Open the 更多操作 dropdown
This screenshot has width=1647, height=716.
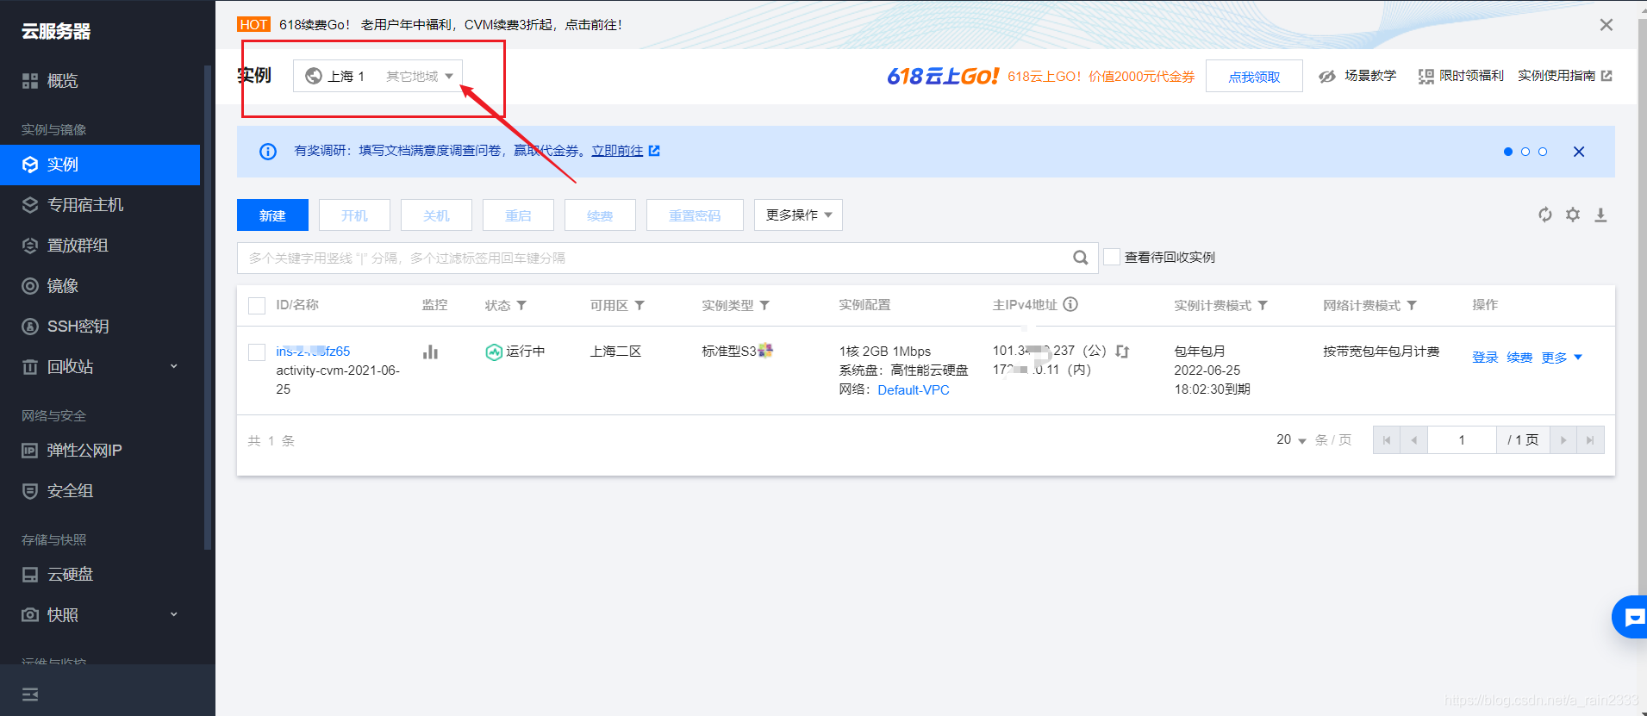[x=798, y=215]
